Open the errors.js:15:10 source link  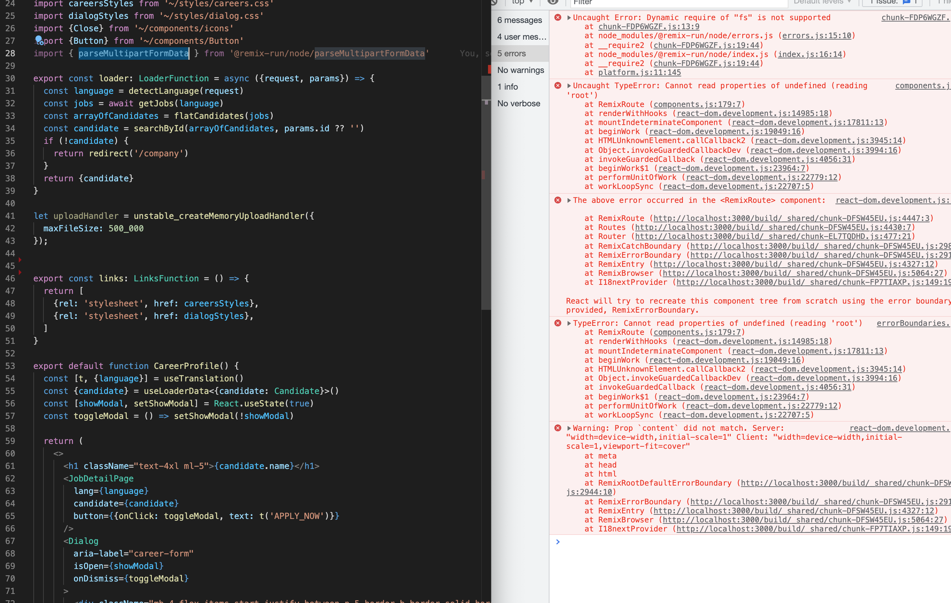point(817,35)
